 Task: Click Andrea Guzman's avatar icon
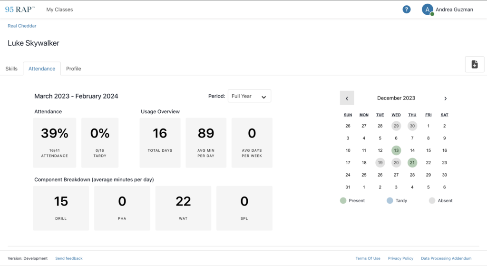click(x=428, y=10)
